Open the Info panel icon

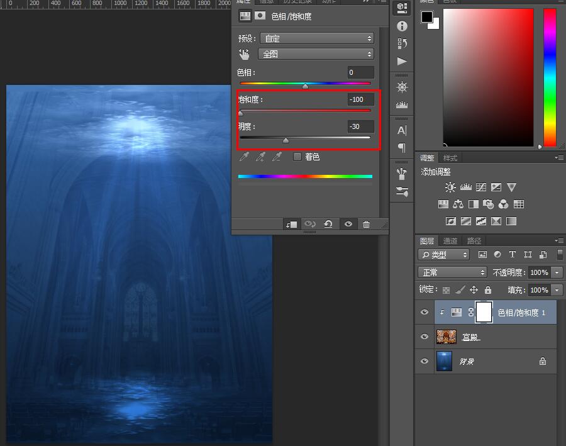402,26
